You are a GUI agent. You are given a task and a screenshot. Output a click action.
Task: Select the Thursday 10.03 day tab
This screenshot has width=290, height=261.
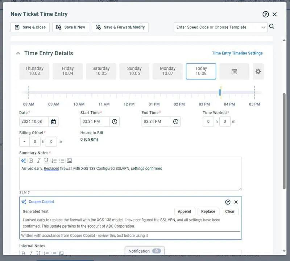click(x=34, y=71)
